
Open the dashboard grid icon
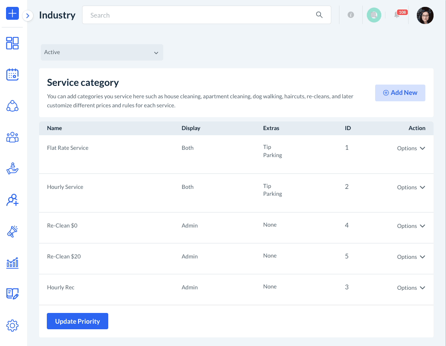12,43
